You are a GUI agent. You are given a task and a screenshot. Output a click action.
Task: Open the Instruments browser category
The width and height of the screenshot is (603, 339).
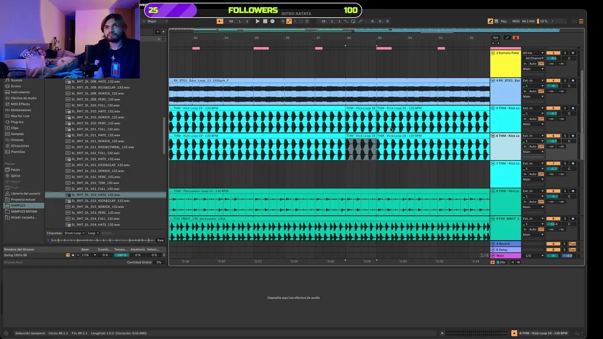click(x=20, y=92)
